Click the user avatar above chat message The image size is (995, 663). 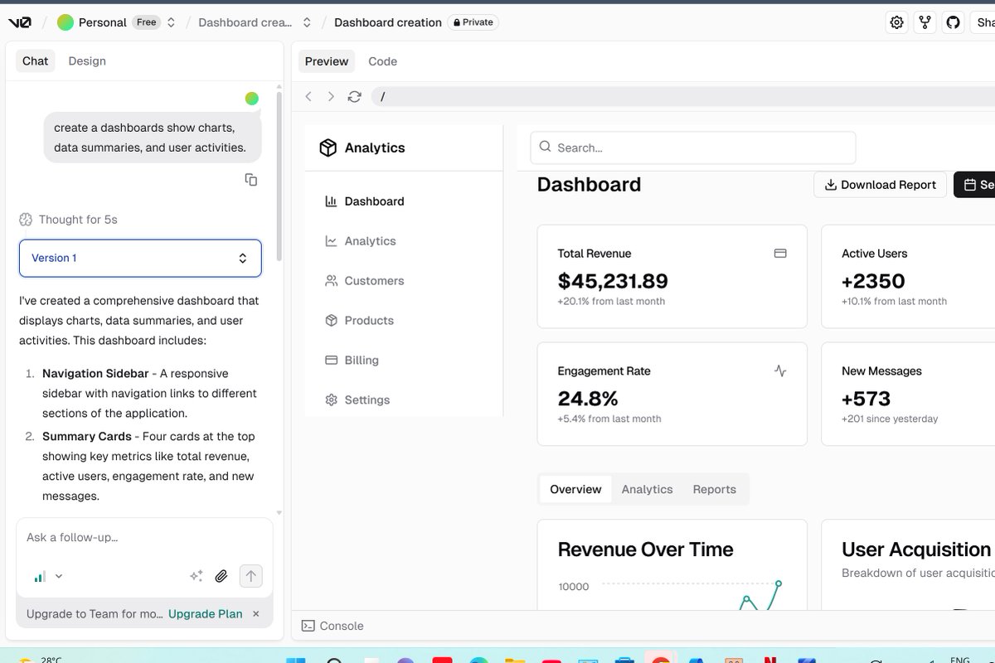(x=252, y=99)
